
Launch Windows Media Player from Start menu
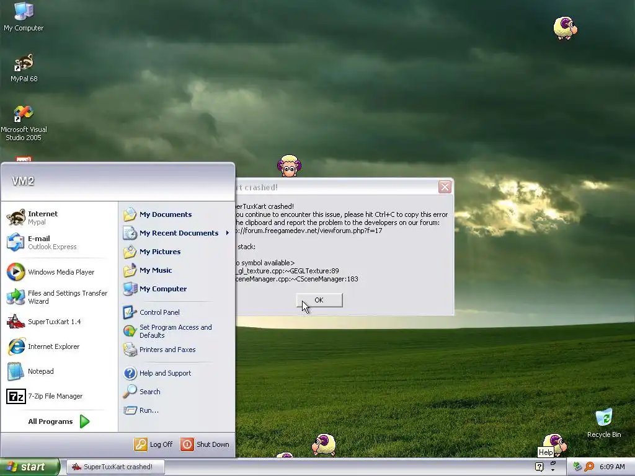51,272
